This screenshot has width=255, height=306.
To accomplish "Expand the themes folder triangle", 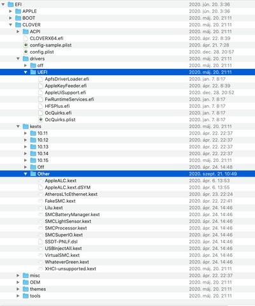I will click(x=18, y=289).
